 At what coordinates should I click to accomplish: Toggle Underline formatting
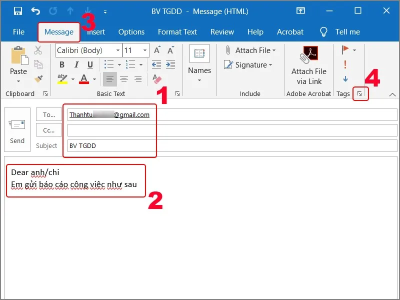click(90, 64)
